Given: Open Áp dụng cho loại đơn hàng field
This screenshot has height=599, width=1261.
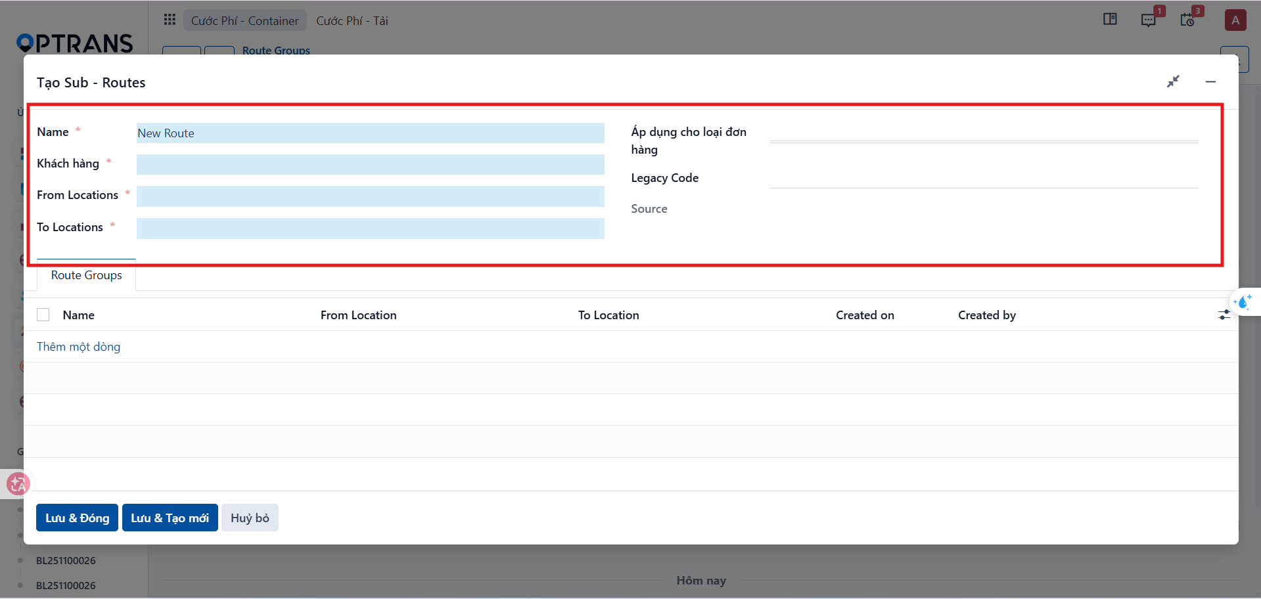Looking at the screenshot, I should pyautogui.click(x=984, y=133).
